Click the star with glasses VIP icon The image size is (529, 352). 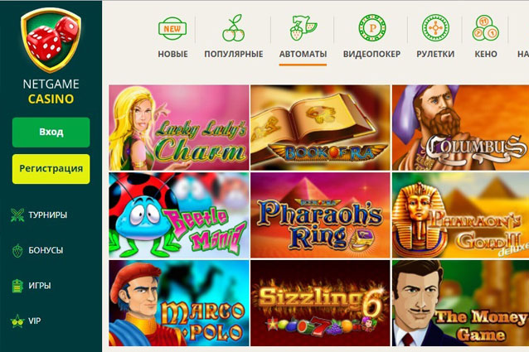(17, 321)
